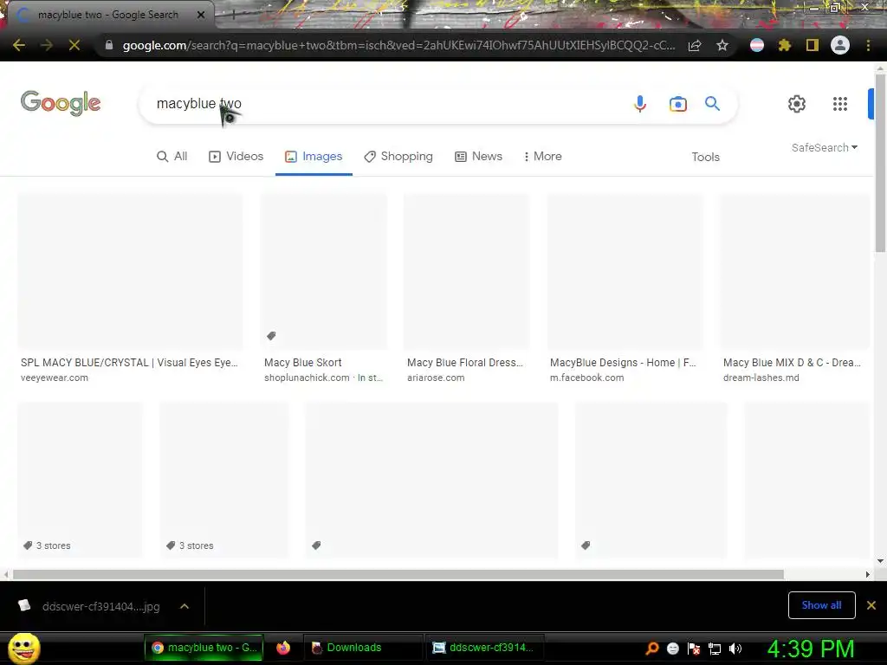Viewport: 887px width, 665px height.
Task: Open the Macy Blue Skort image
Action: [324, 271]
